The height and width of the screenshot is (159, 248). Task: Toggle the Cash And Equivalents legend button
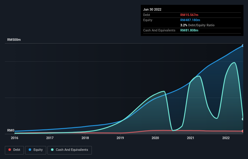point(69,150)
